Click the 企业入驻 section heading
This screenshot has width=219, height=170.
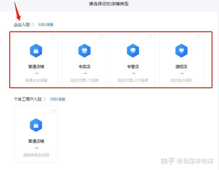point(22,25)
